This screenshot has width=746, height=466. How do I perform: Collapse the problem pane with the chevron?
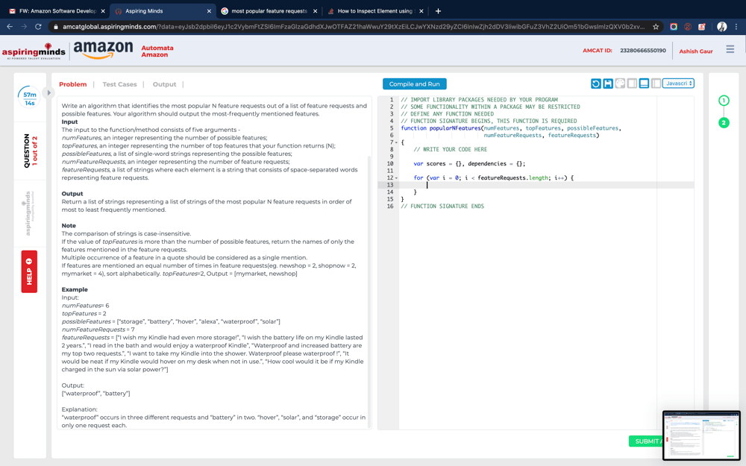[48, 92]
